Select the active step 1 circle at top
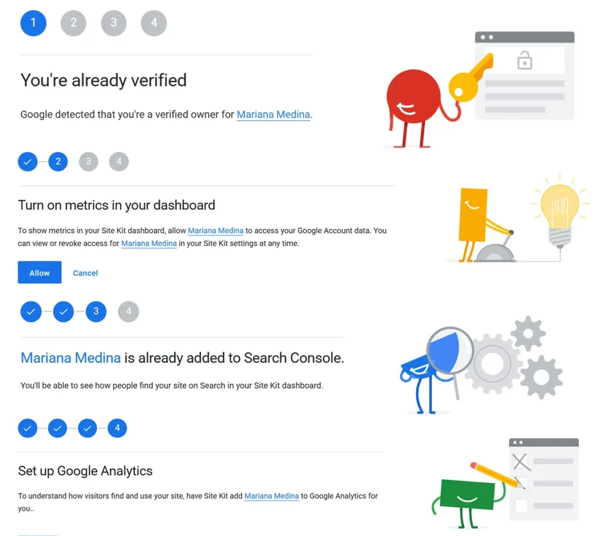The width and height of the screenshot is (598, 536). (33, 23)
